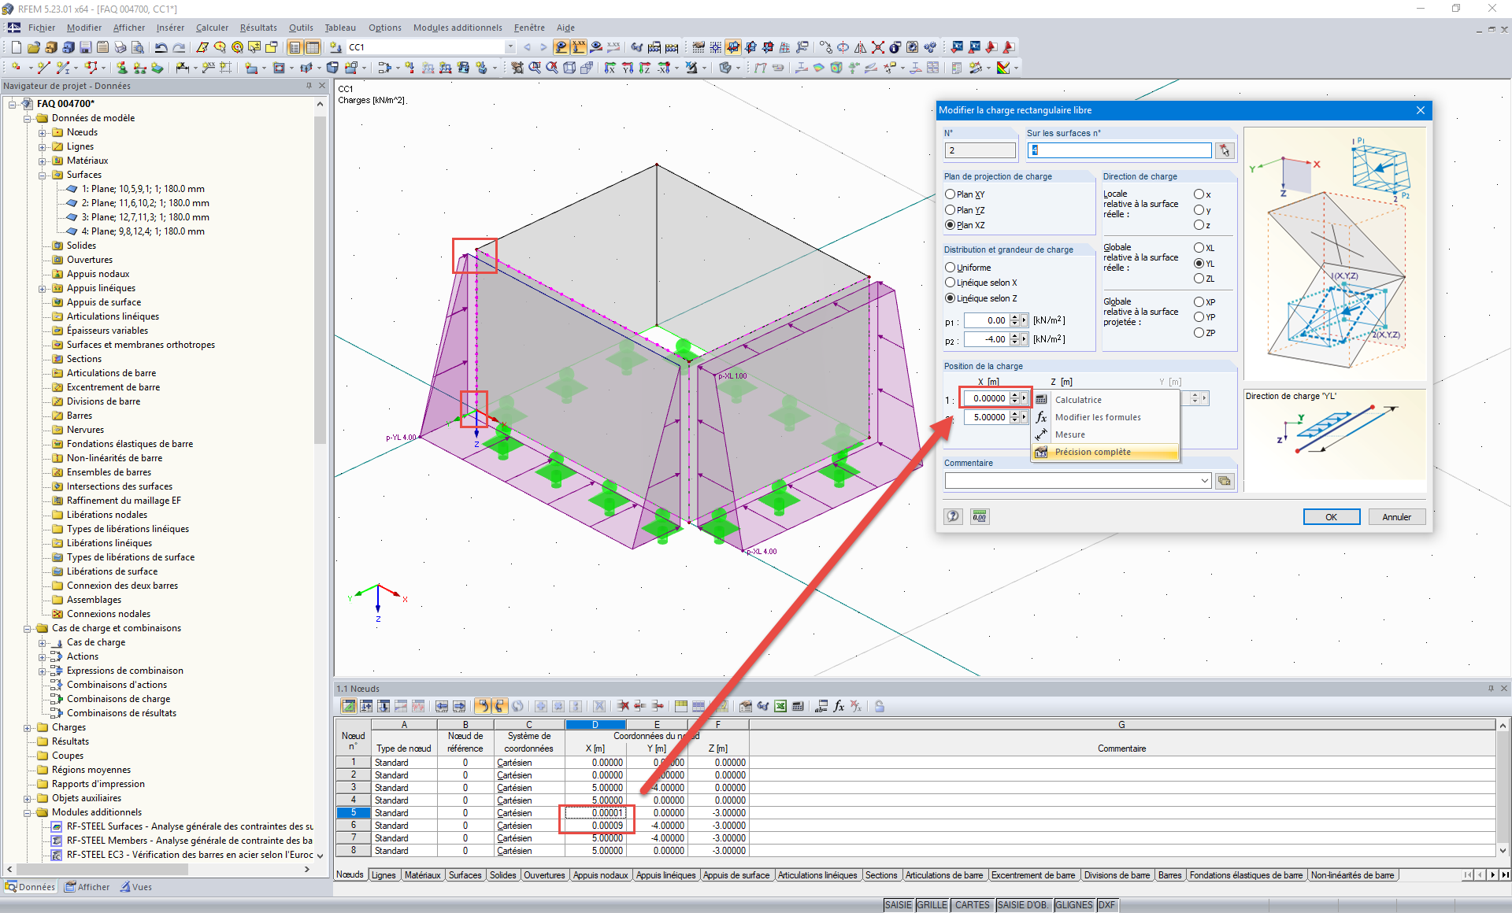
Task: Click the p1 load value field
Action: (986, 320)
